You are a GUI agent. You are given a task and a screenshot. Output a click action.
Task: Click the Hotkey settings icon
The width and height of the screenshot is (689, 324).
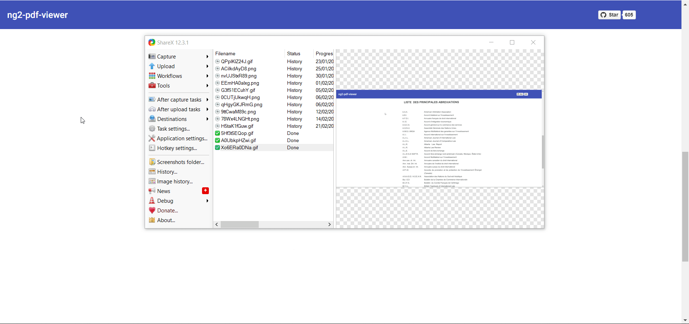[x=152, y=148]
